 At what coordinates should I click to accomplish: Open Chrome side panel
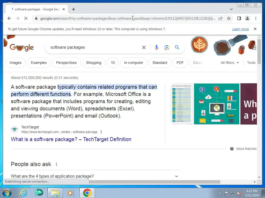[239, 18]
